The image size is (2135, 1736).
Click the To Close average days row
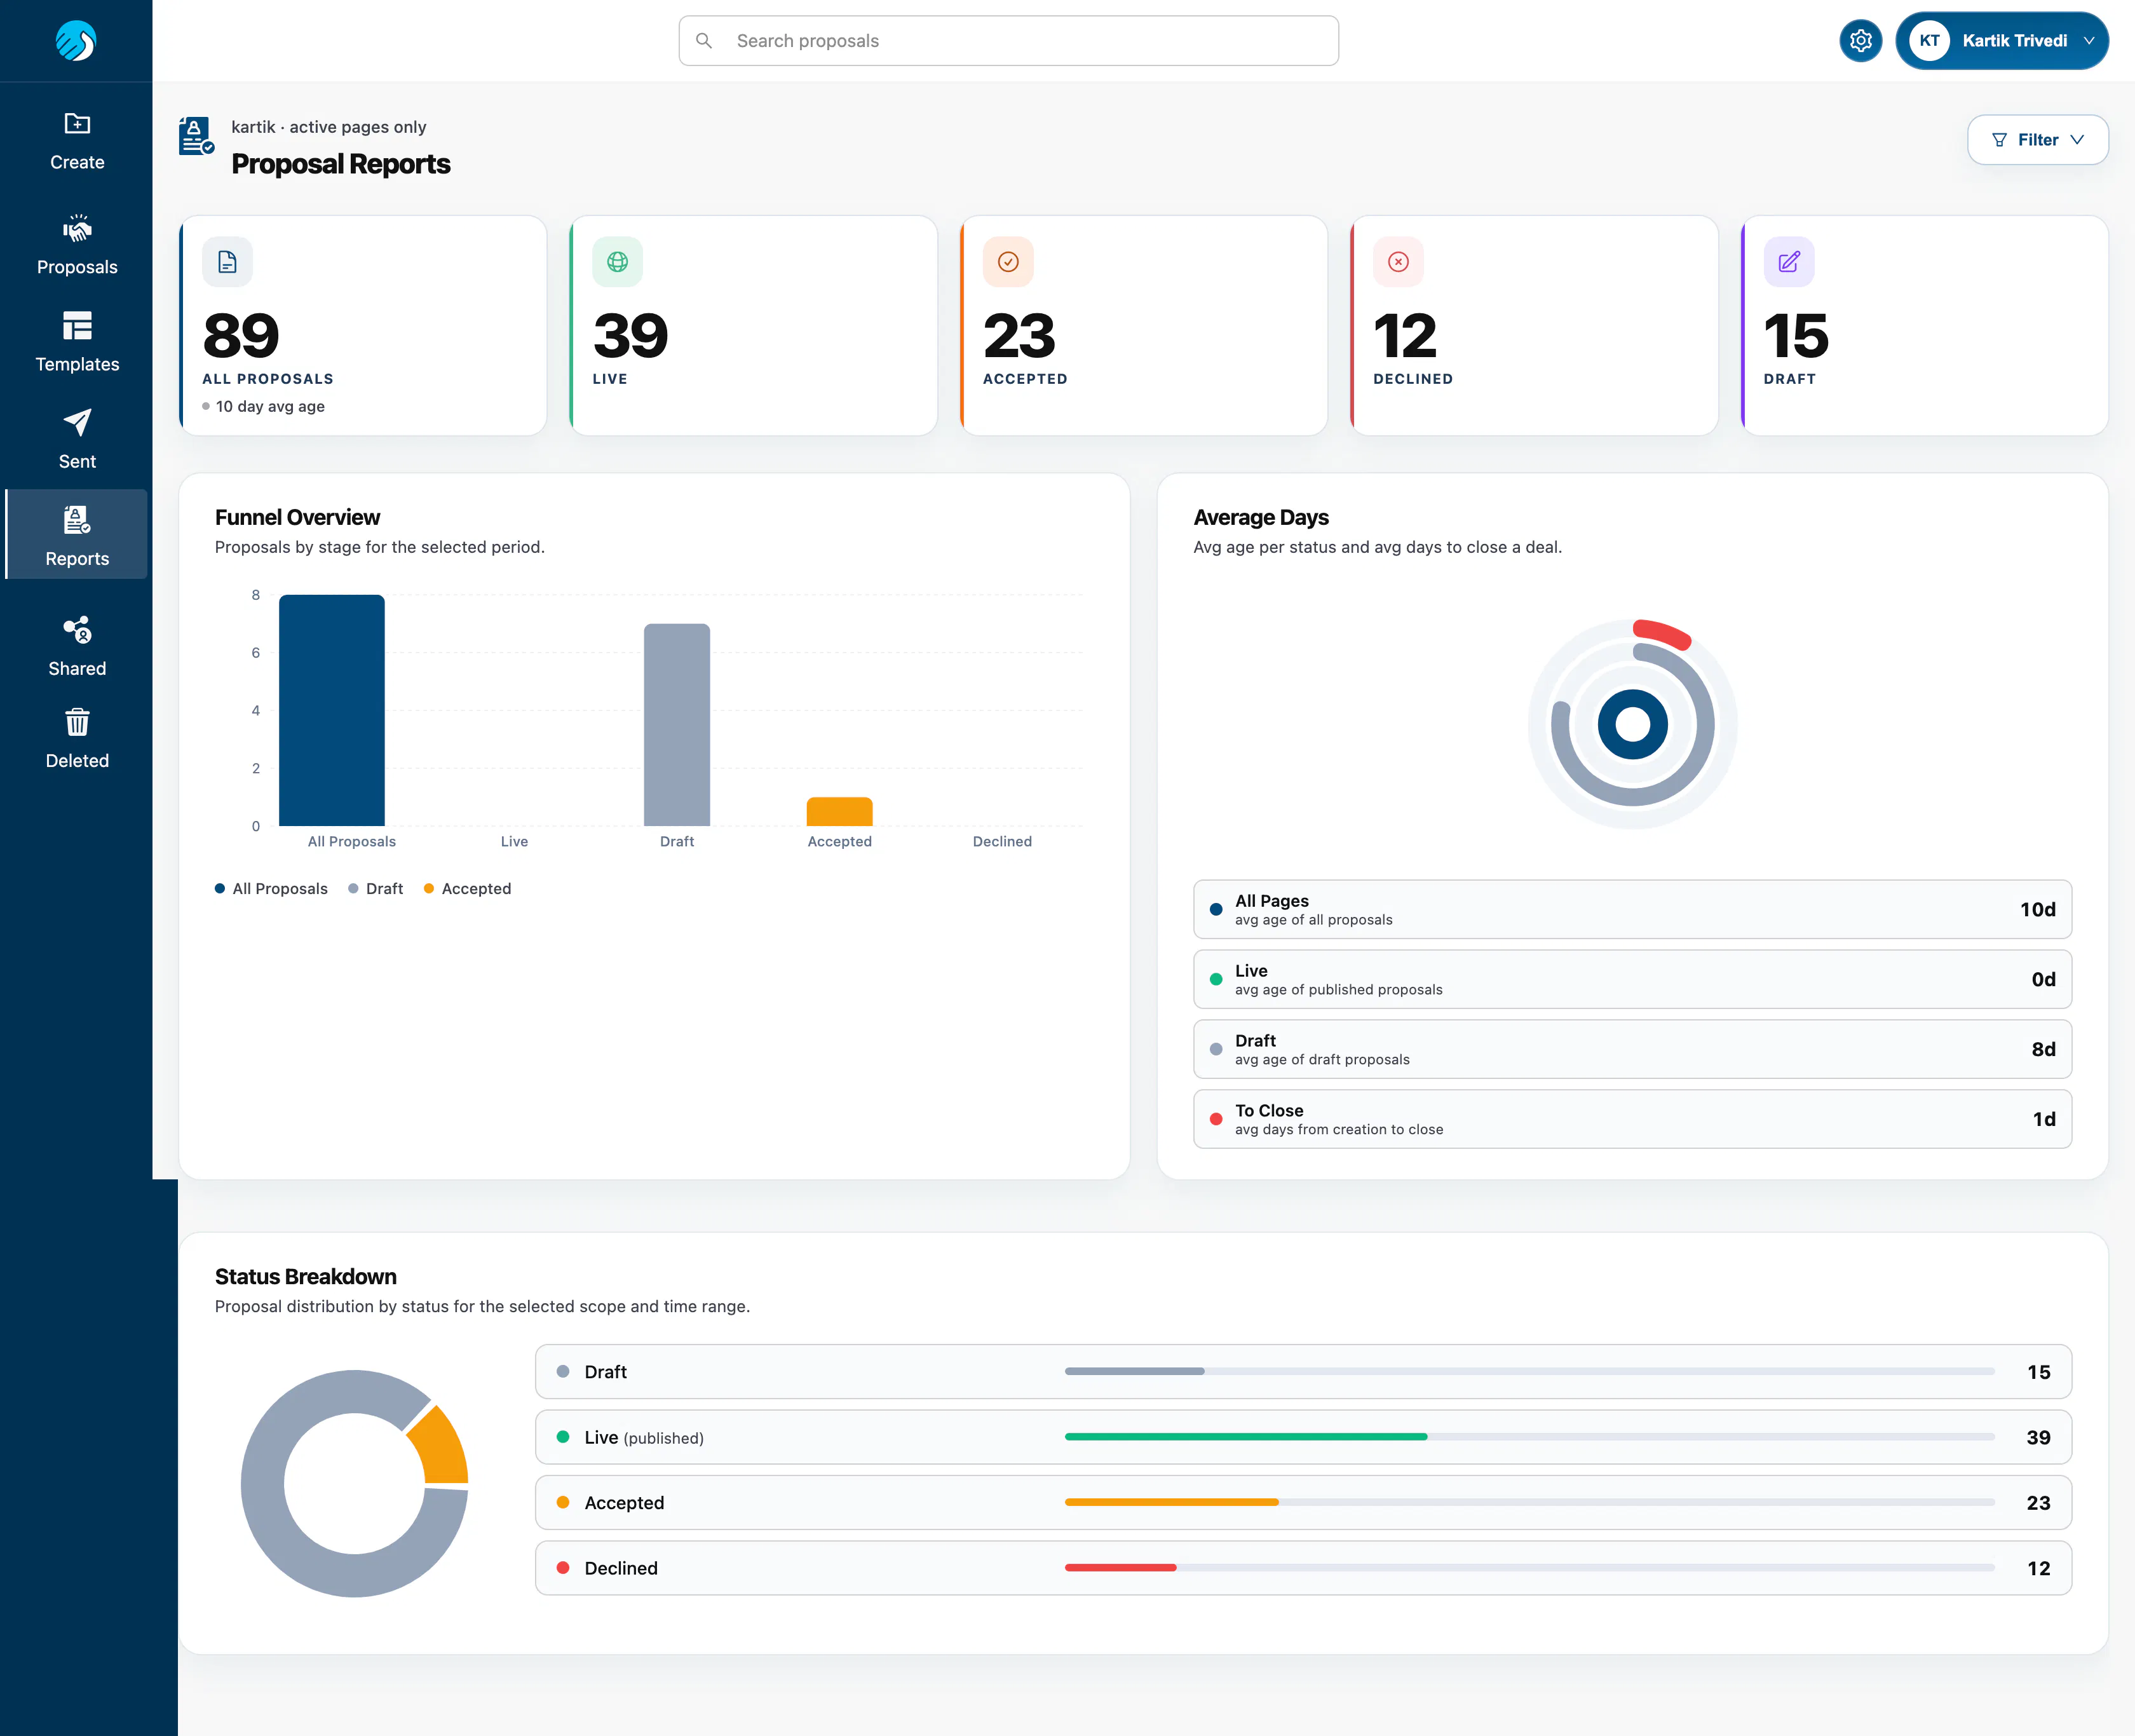[1632, 1119]
